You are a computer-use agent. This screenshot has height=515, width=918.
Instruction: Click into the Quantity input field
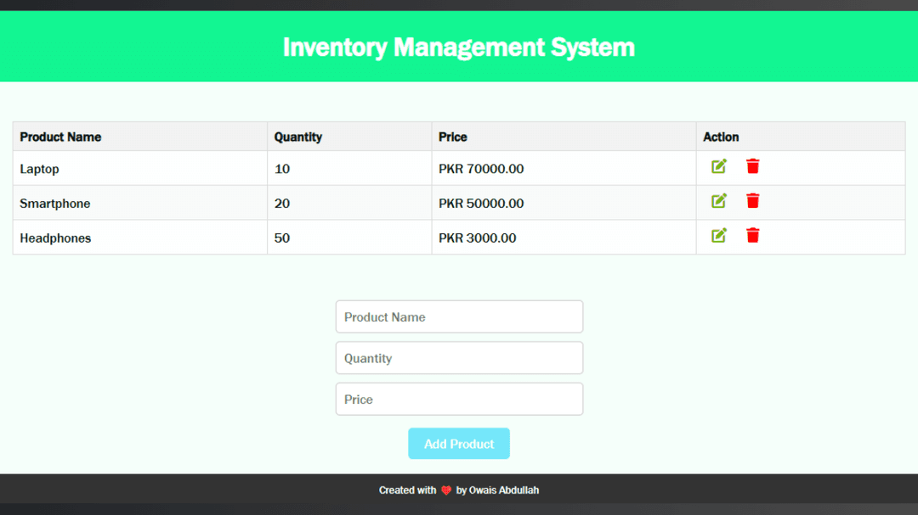pos(459,358)
